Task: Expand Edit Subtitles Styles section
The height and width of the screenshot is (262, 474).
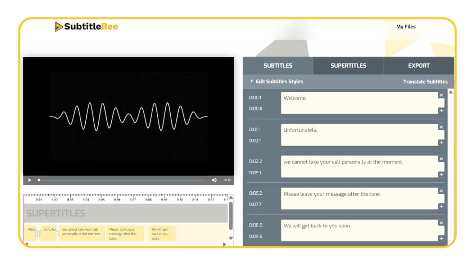Action: tap(277, 81)
